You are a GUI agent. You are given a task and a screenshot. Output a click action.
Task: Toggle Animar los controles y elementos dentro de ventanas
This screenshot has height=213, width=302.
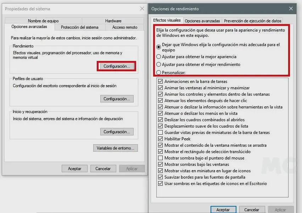pyautogui.click(x=160, y=94)
